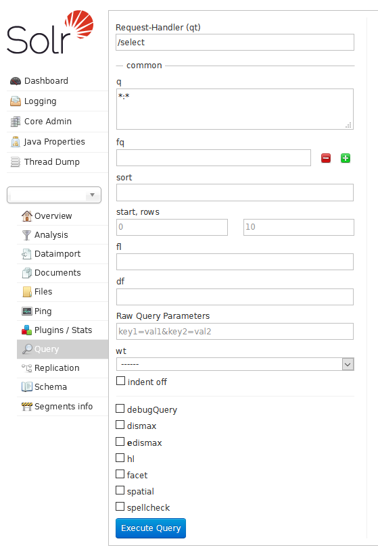This screenshot has width=378, height=558.
Task: Enable the edismax checkbox
Action: (120, 442)
